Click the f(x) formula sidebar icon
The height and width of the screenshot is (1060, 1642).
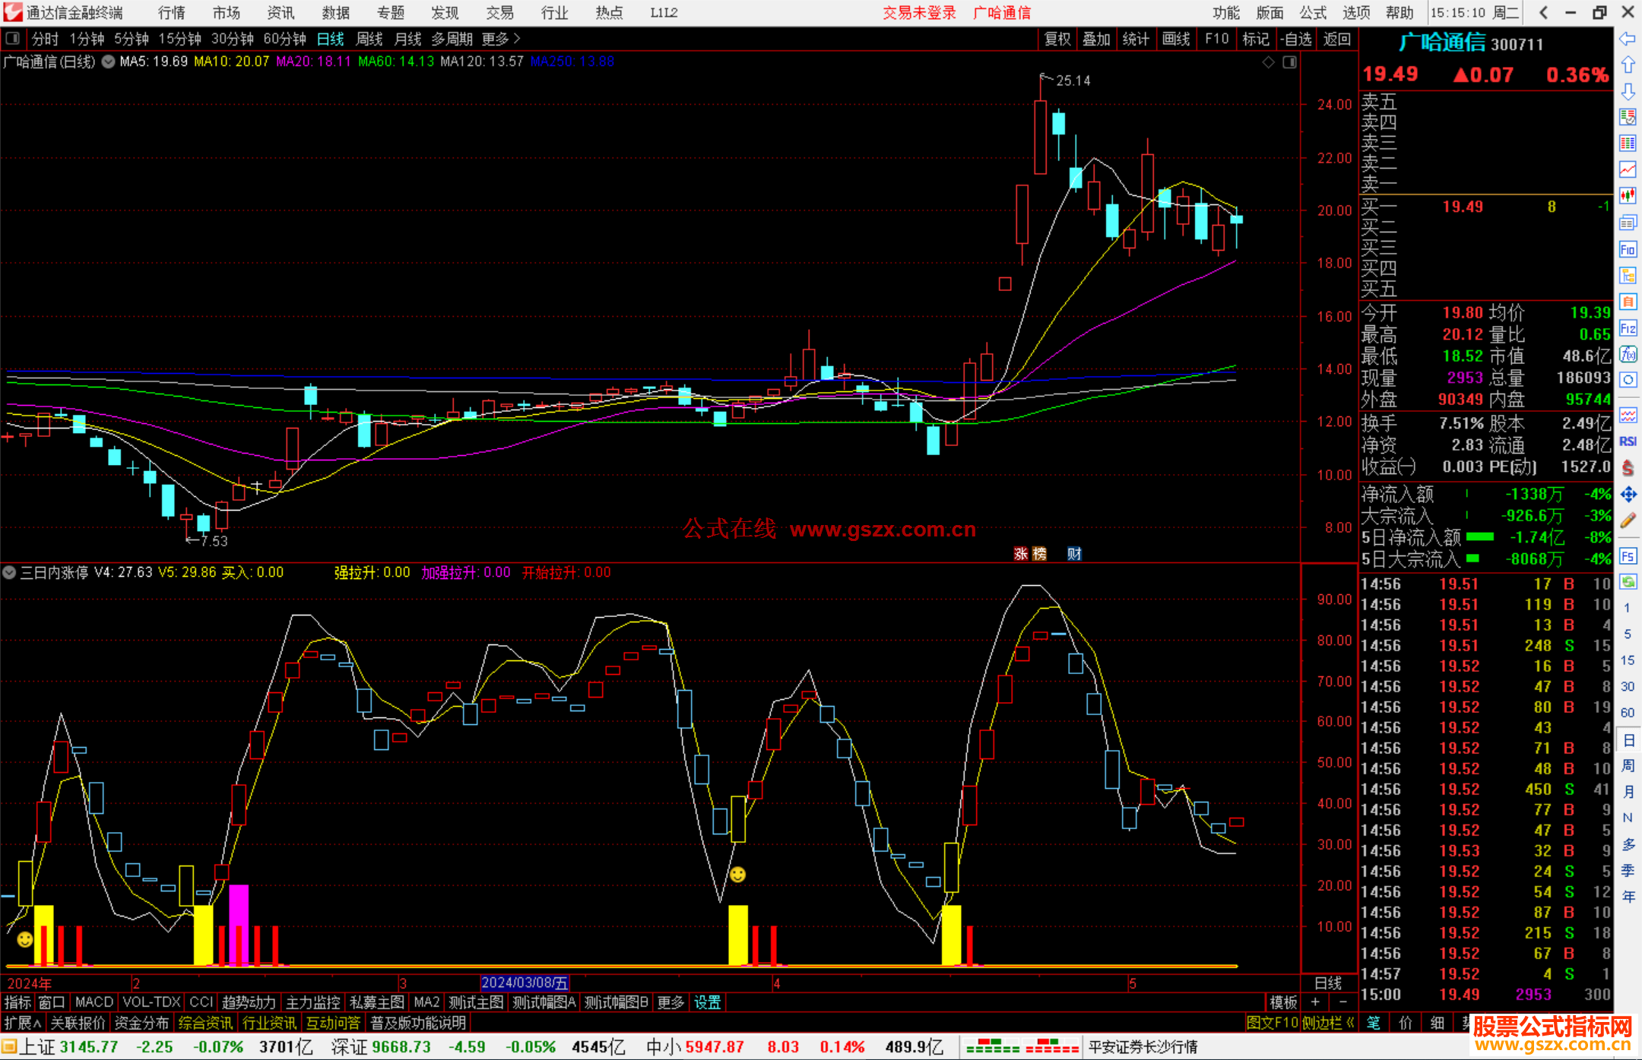point(1628,354)
